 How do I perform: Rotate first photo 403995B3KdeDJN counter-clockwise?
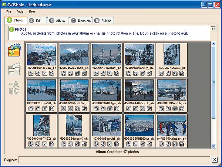[x=31, y=73]
